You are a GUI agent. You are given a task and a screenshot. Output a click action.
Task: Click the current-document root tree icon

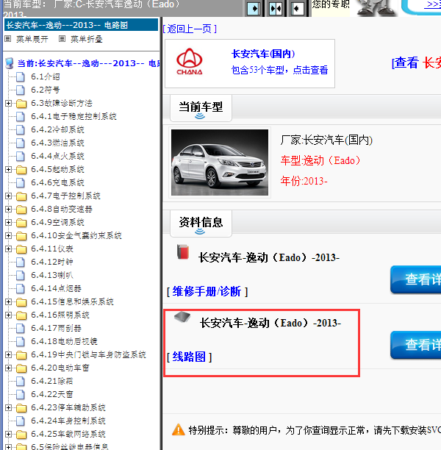[10, 63]
